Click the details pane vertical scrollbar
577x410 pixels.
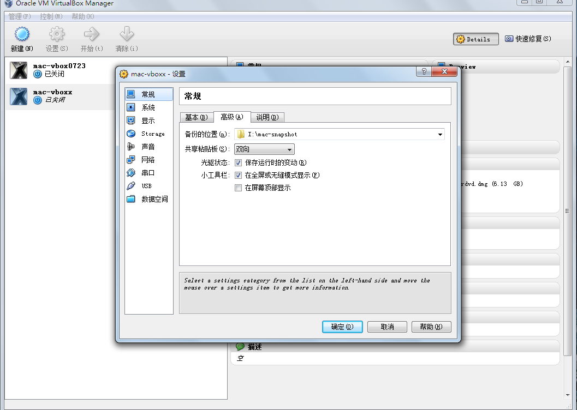pos(567,210)
